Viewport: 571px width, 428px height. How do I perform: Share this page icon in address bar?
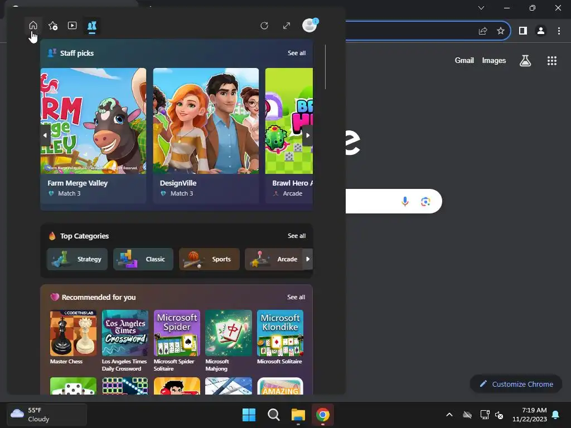[x=483, y=31]
